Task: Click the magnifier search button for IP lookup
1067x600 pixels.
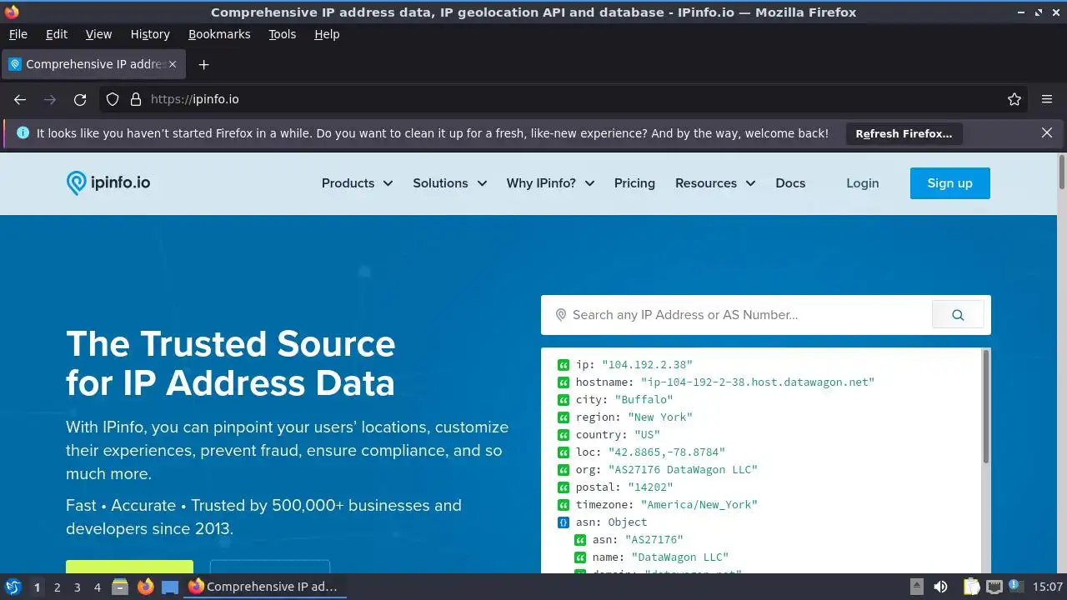Action: click(958, 315)
